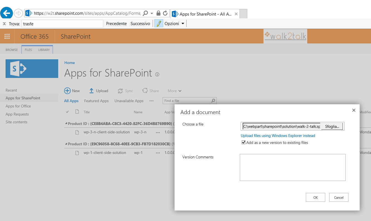Go back with the browser back arrow
This screenshot has width=371, height=221.
coord(6,13)
